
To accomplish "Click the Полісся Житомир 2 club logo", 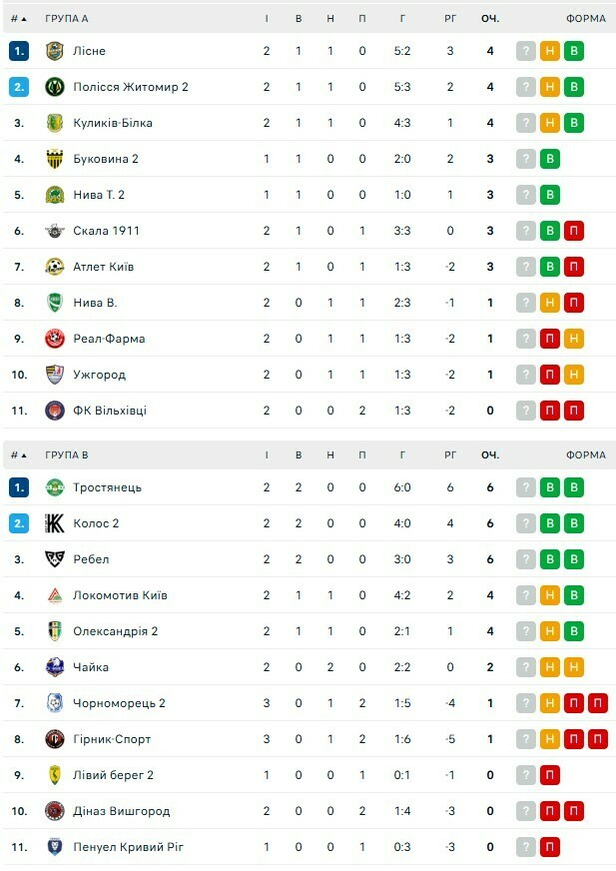I will point(55,87).
